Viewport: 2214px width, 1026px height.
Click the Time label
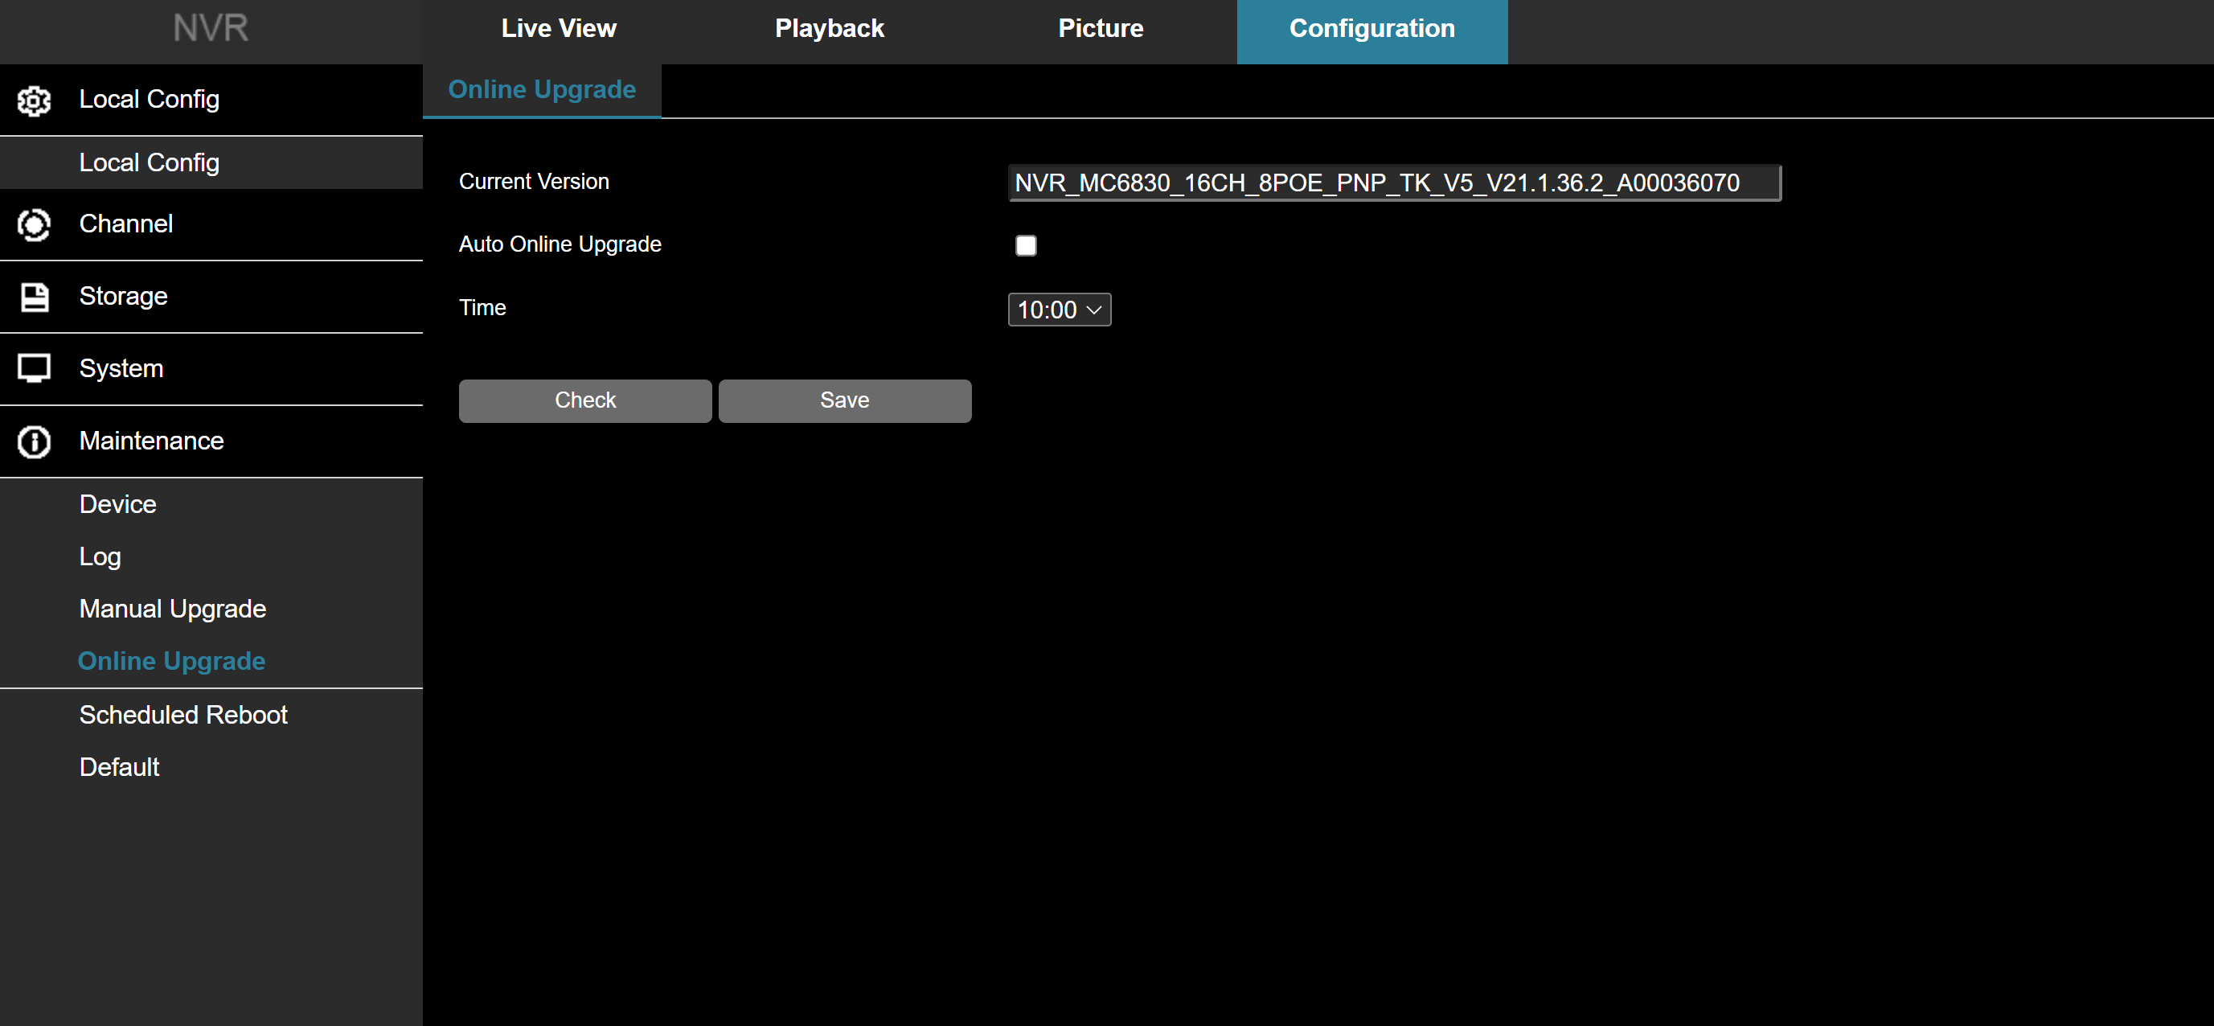tap(482, 309)
